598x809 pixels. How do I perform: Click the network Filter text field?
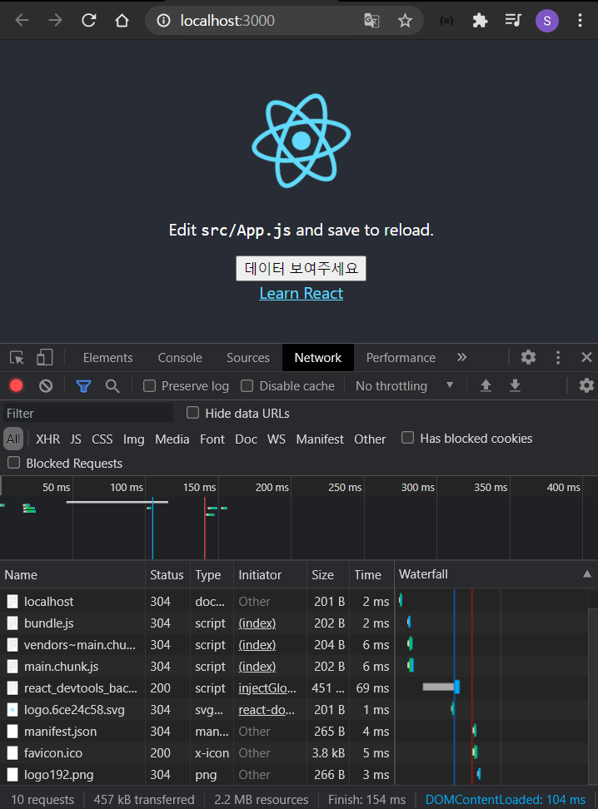pyautogui.click(x=88, y=414)
